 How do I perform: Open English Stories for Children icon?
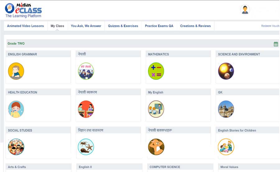[x=226, y=147]
